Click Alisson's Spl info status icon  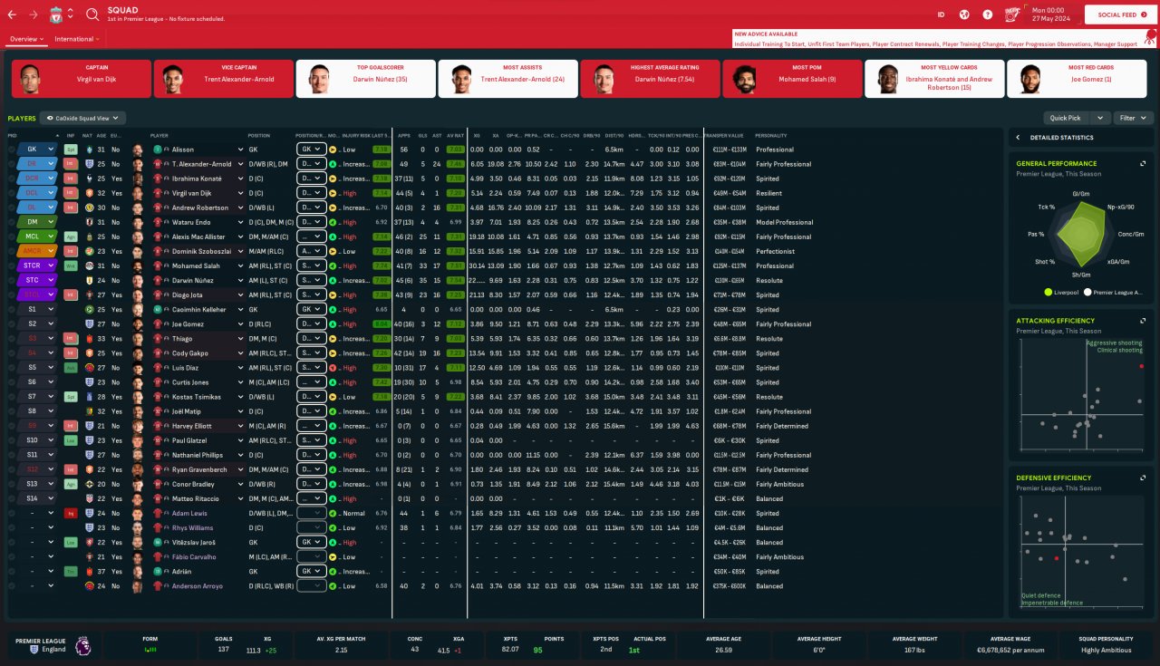pyautogui.click(x=71, y=150)
